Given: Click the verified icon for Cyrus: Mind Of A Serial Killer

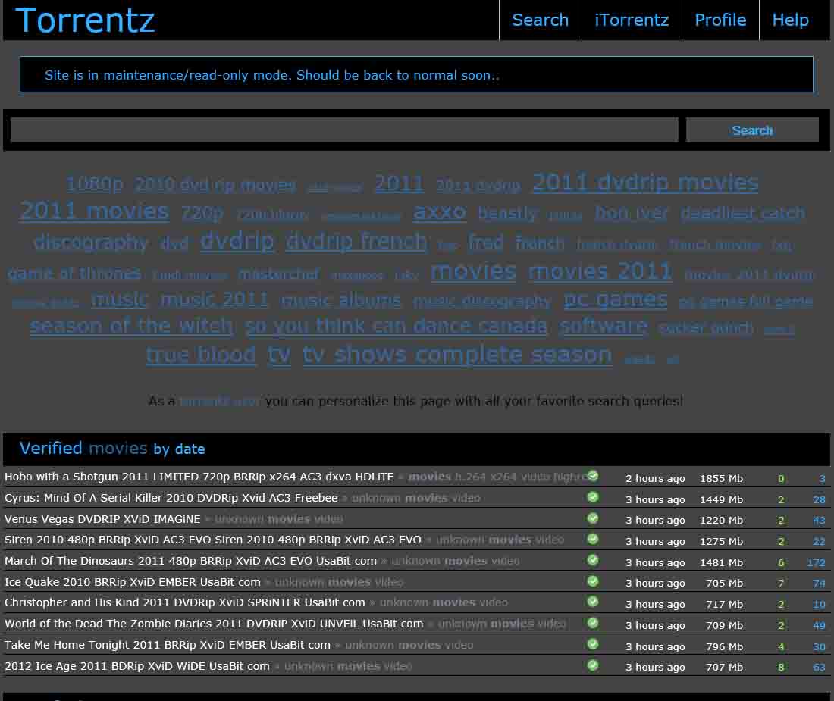Looking at the screenshot, I should pyautogui.click(x=593, y=497).
